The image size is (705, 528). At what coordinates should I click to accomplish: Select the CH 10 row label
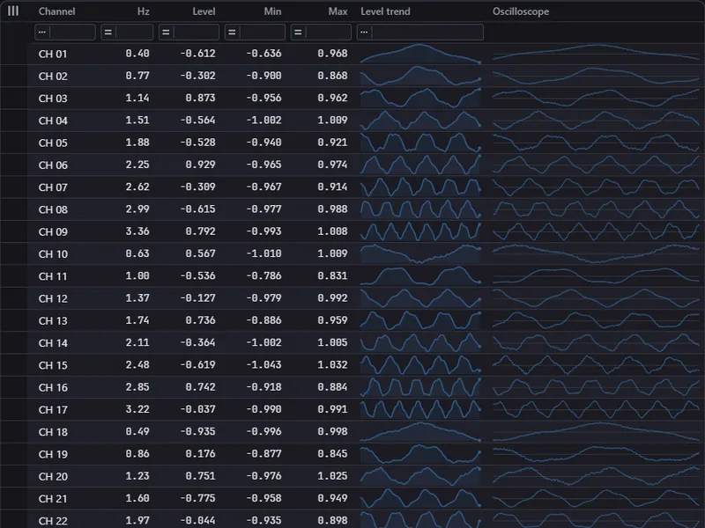pos(53,254)
